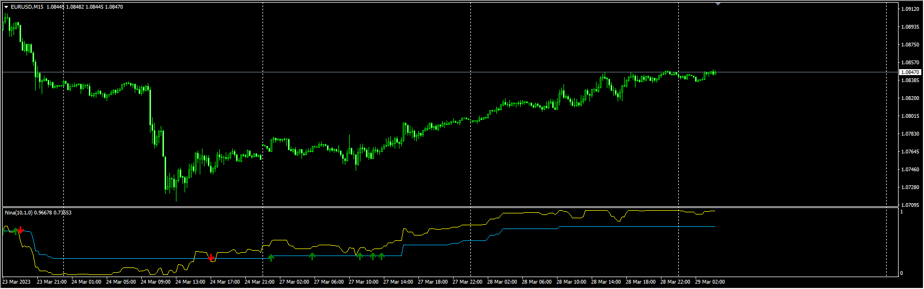Screen dimensions: 924x289
Task: Click the 24 Mar 13:00 time axis label
Action: pyautogui.click(x=190, y=282)
